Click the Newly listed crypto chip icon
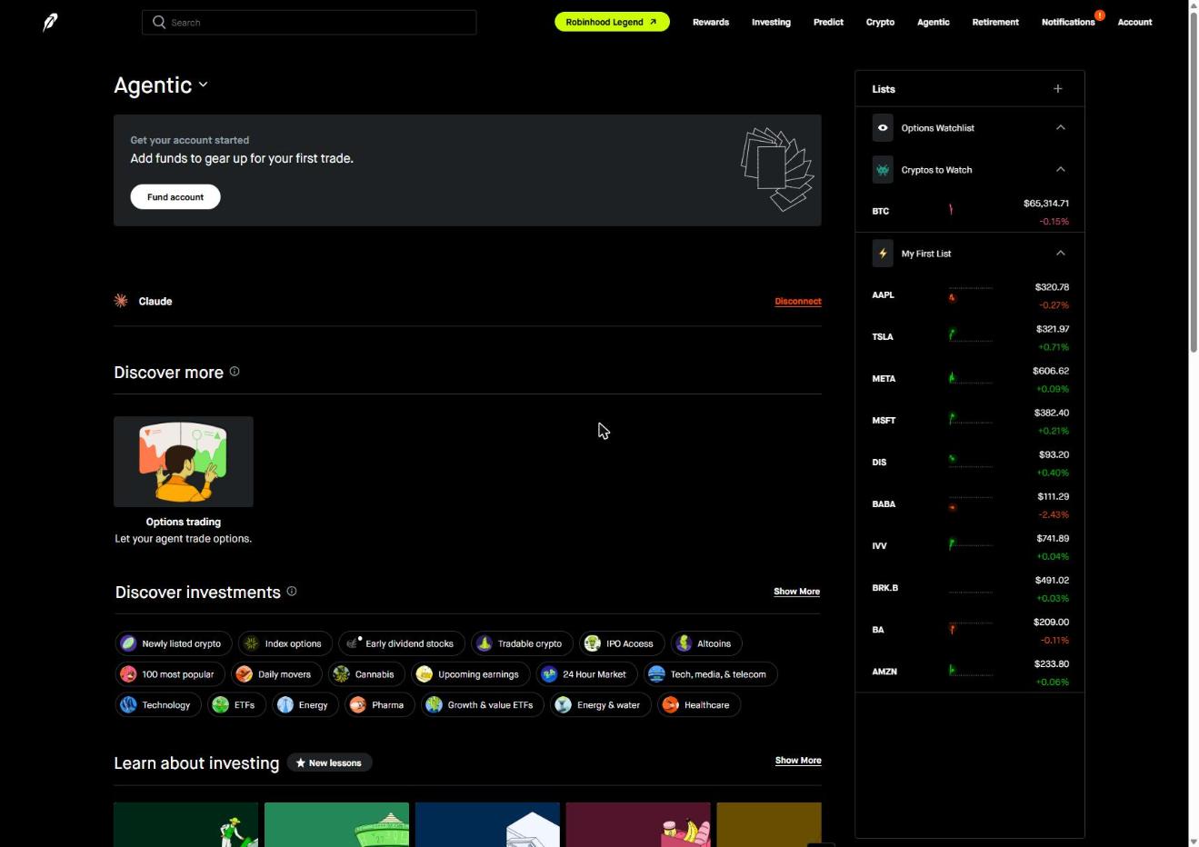Viewport: 1199px width, 847px height. [128, 643]
